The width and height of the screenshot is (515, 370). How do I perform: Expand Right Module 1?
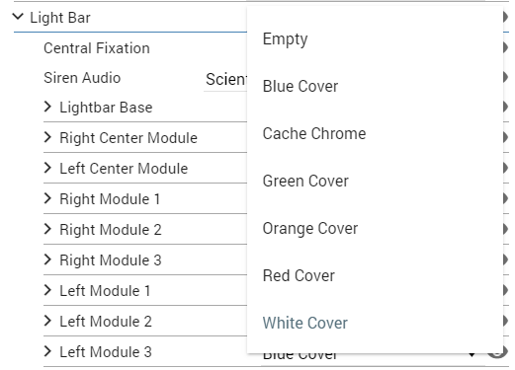(47, 198)
